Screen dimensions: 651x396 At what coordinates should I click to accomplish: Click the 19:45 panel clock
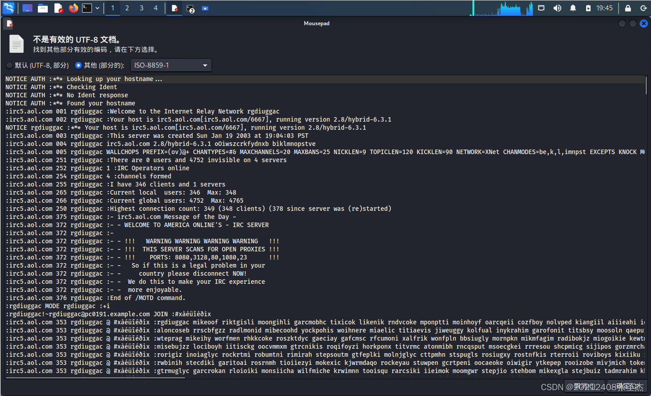tap(605, 8)
